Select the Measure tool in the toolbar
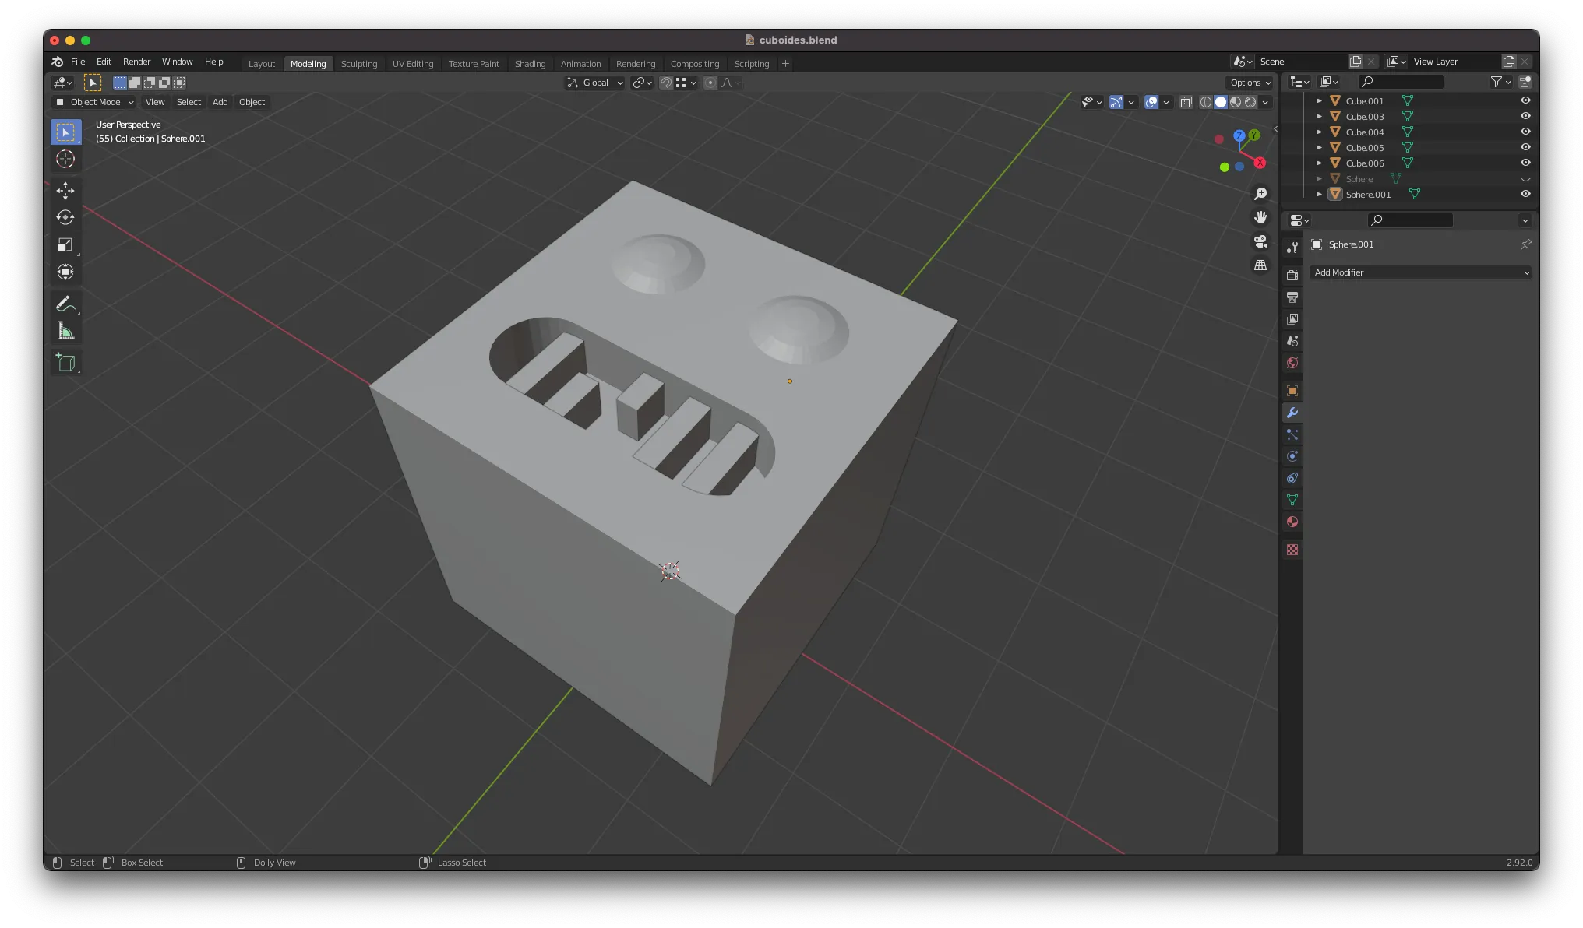This screenshot has width=1583, height=928. click(65, 329)
